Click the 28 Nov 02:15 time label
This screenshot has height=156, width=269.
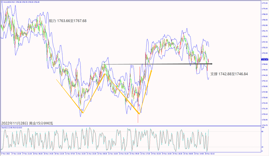tap(212, 154)
